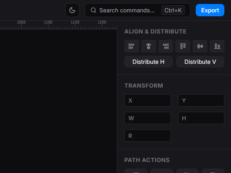The width and height of the screenshot is (231, 173).
Task: Click the W width input field
Action: coord(148,118)
